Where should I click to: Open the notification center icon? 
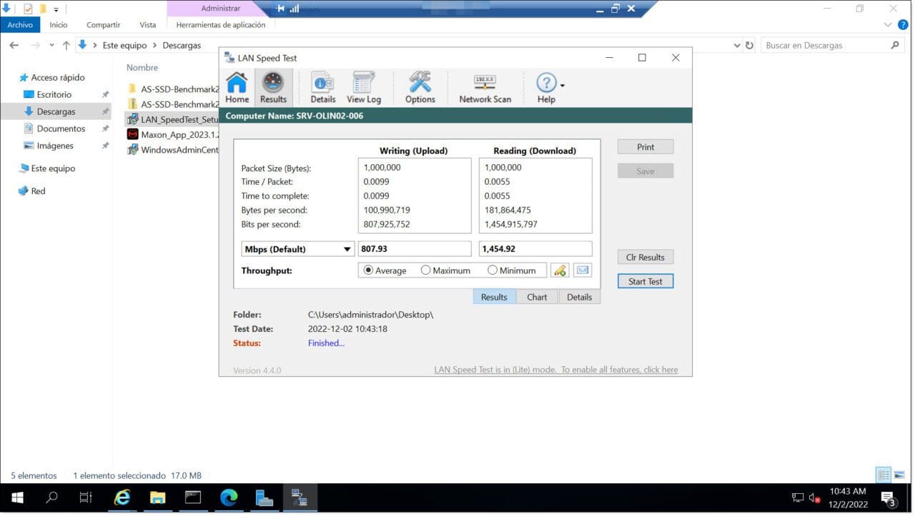889,498
